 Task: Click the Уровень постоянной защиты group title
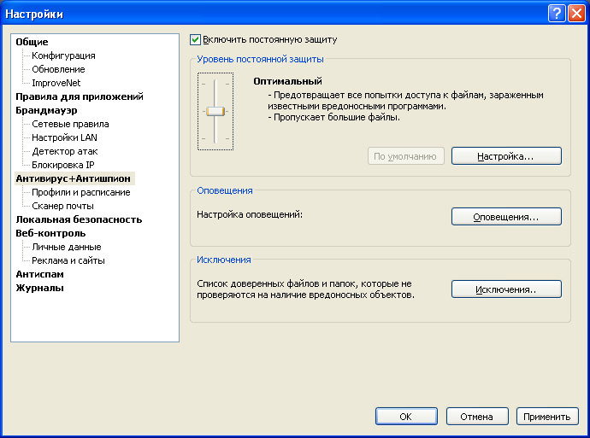coord(260,59)
